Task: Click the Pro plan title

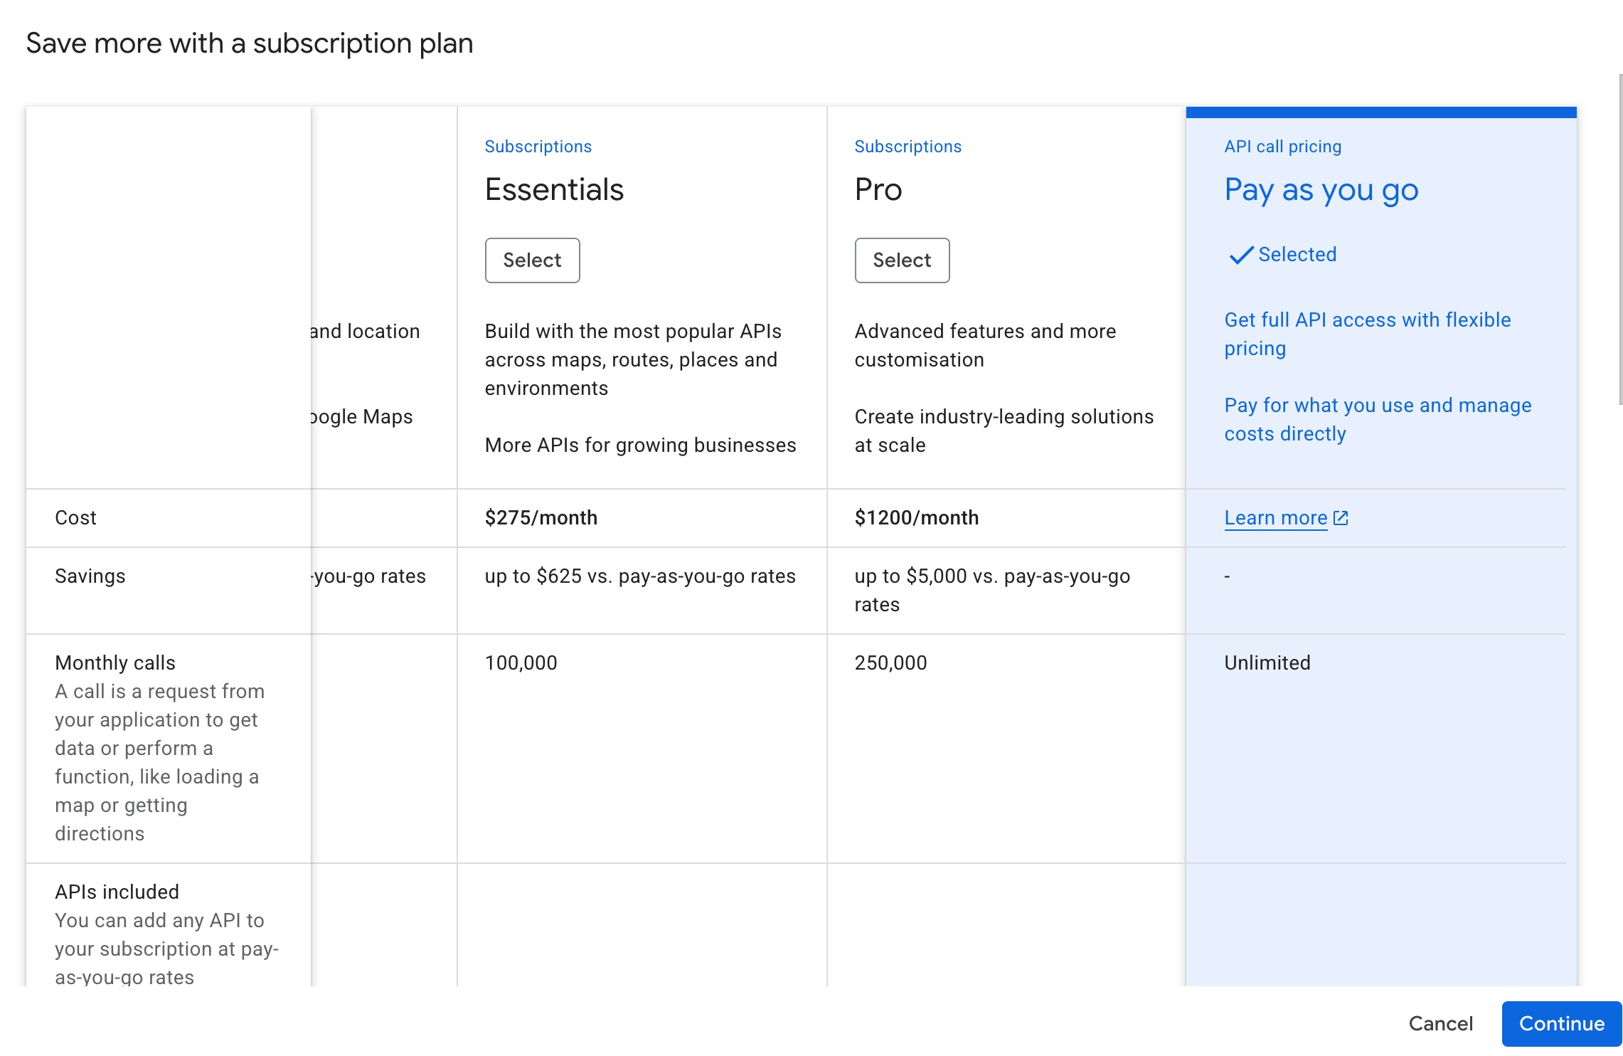Action: click(x=878, y=190)
